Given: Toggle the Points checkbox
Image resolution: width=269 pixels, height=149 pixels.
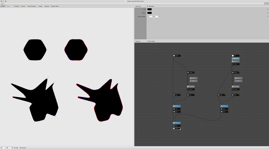Looking at the screenshot, I should (20, 6).
